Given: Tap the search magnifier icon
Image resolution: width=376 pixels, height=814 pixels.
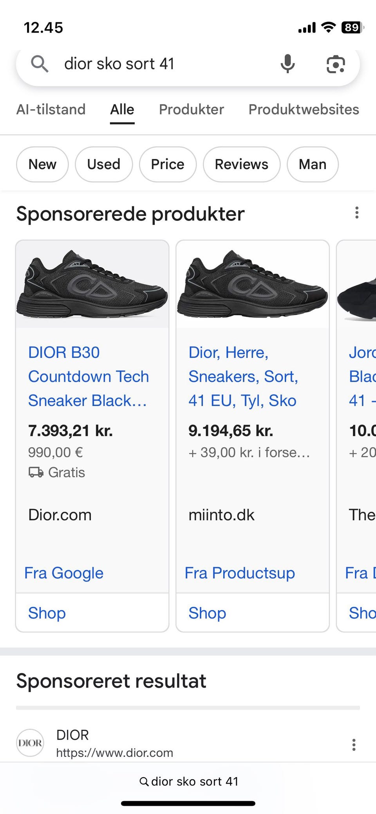Looking at the screenshot, I should pyautogui.click(x=40, y=64).
